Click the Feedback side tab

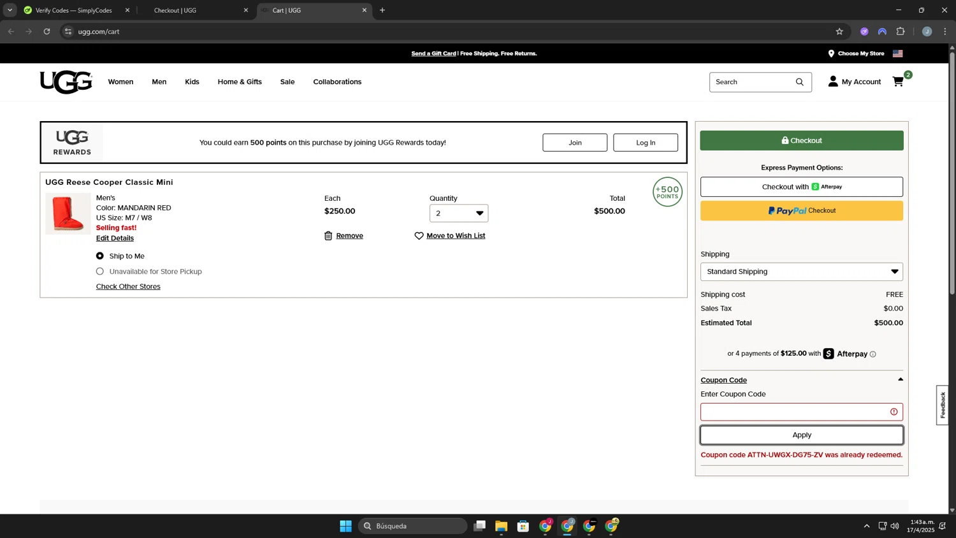coord(943,405)
